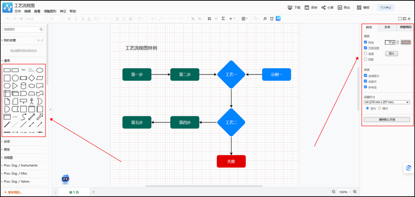This screenshot has width=415, height=197.
Task: Select the 竖向 orientation radio button
Action: coord(367,108)
